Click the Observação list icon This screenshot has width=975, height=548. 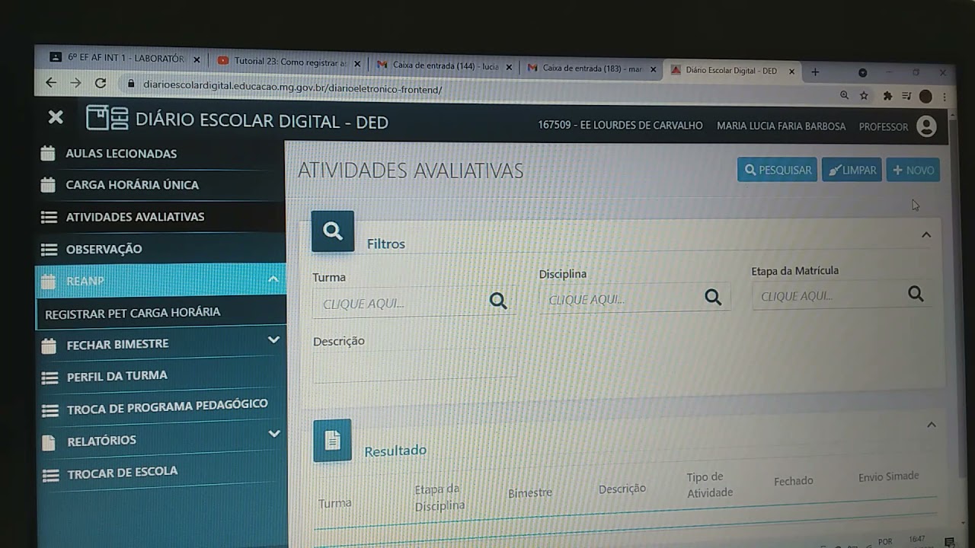(x=49, y=250)
